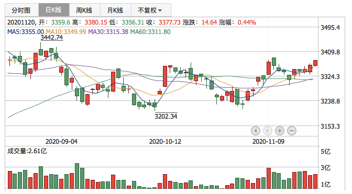The image size is (352, 194).
Task: Click the 1亿 volume axis label
Action: pyautogui.click(x=325, y=185)
